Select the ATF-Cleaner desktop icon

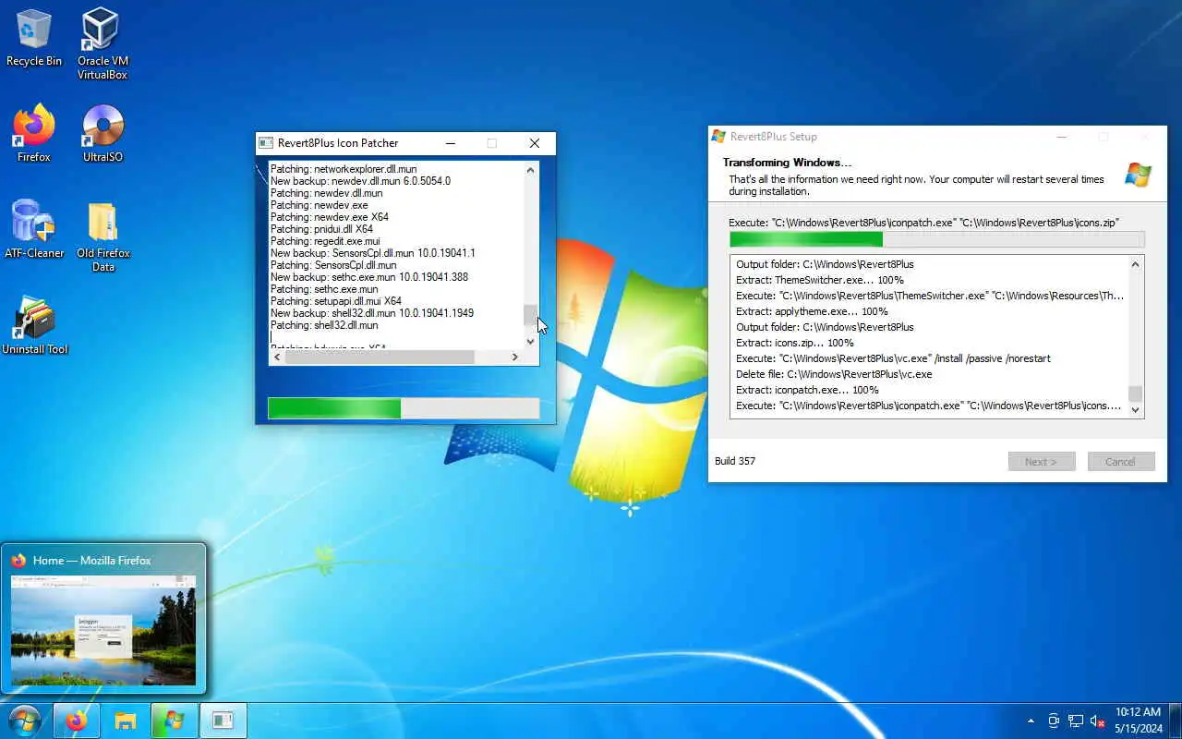click(x=34, y=229)
